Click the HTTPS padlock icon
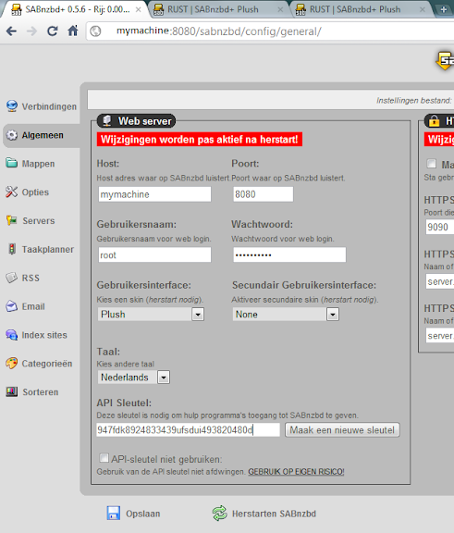 434,120
